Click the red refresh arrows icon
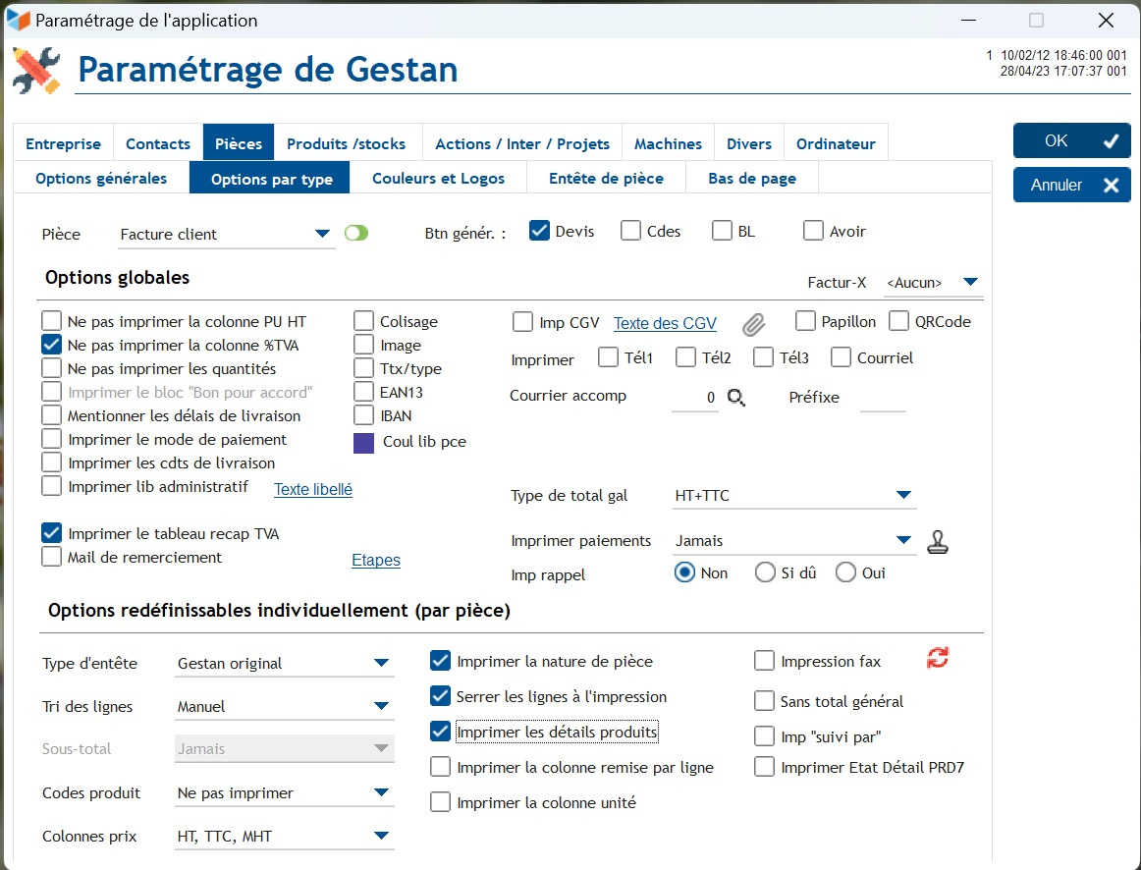The image size is (1141, 870). point(938,659)
